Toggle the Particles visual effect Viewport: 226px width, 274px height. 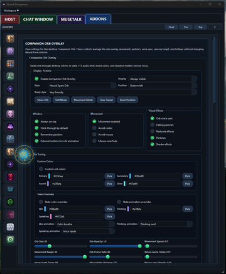[153, 138]
